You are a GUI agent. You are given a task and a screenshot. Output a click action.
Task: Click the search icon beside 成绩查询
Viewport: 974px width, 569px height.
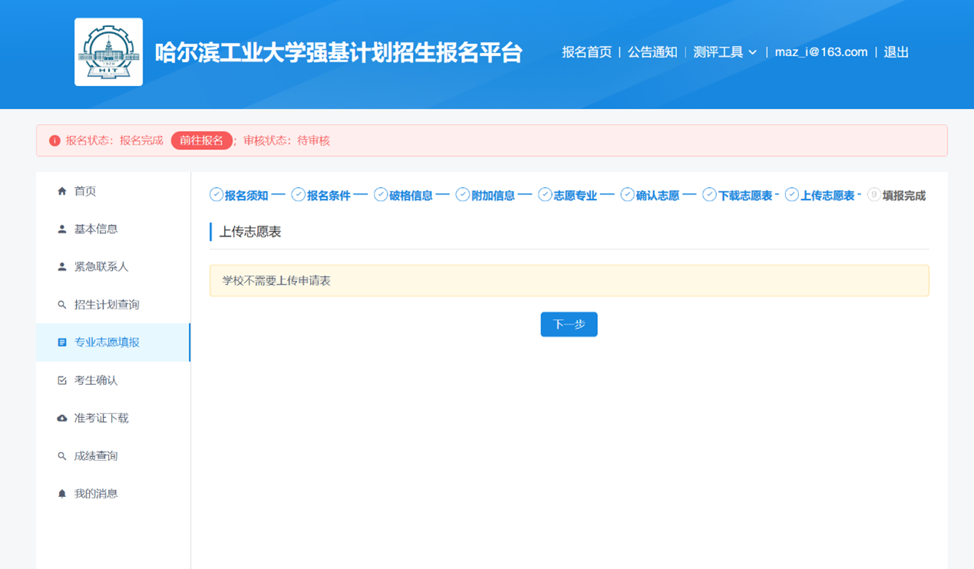[x=62, y=456]
